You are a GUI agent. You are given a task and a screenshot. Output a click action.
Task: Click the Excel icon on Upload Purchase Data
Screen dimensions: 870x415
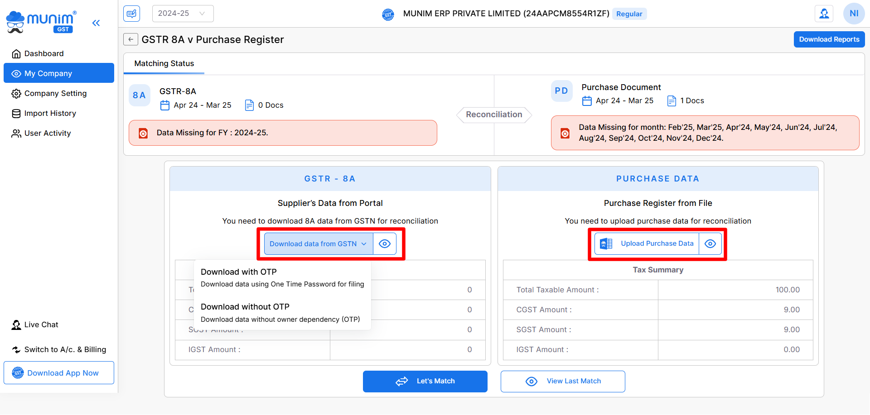[x=606, y=244]
